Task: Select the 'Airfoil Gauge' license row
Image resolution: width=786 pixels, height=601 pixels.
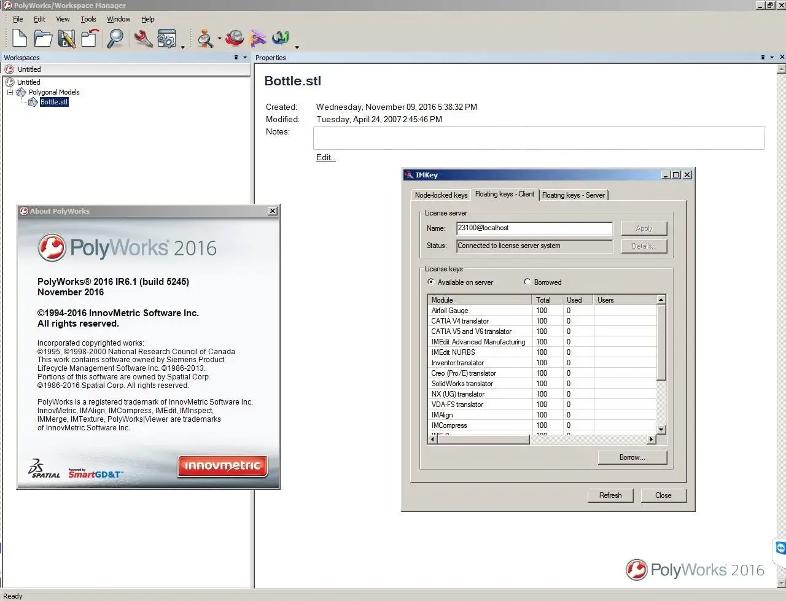Action: (x=542, y=311)
